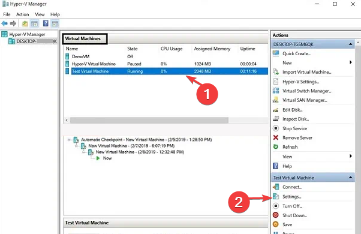
Task: Select checkpoint New Virtual Machine 2/7/2019
Action: (131, 146)
